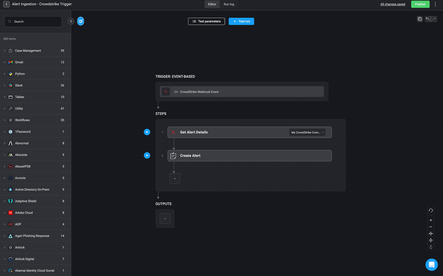Click the copy workflow icon at top right
443x276 pixels.
tap(420, 19)
